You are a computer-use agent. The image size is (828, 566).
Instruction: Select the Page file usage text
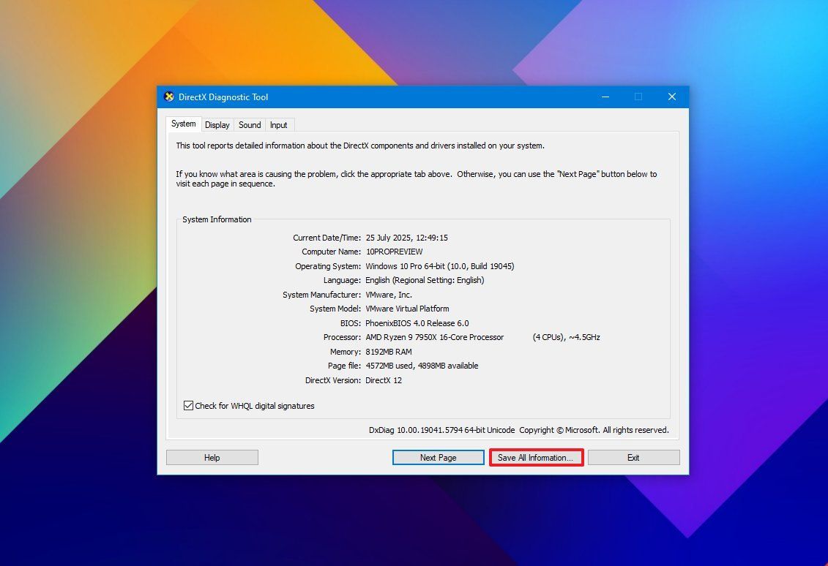click(422, 365)
